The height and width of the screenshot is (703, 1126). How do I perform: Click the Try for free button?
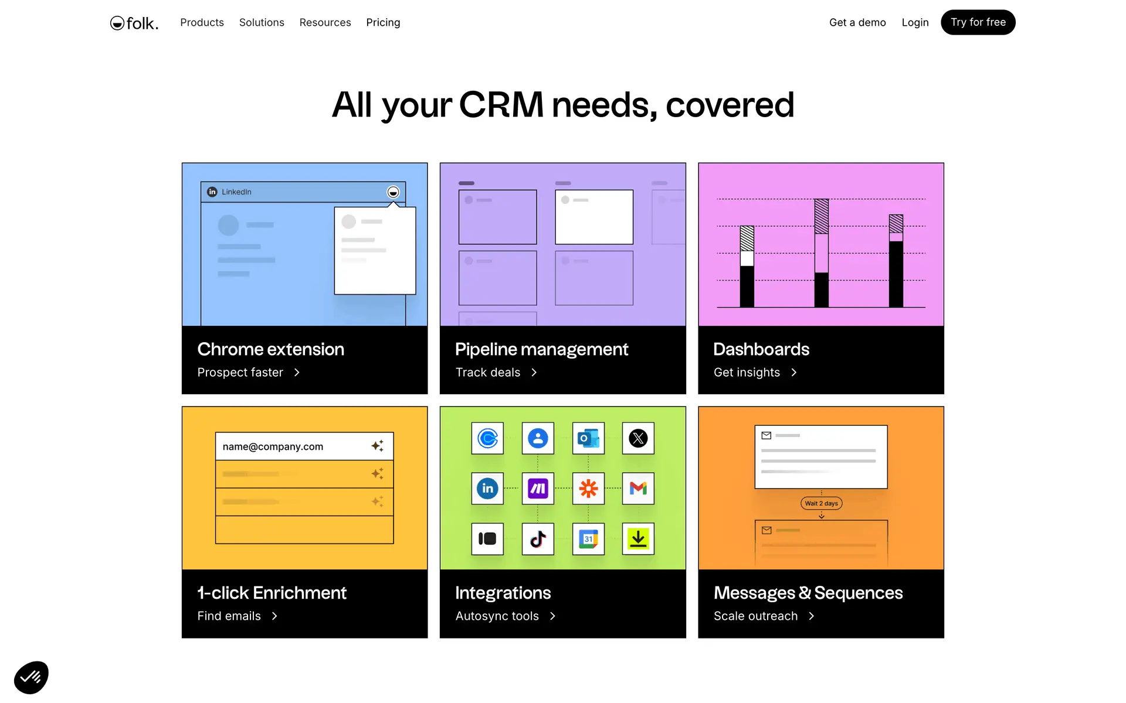[978, 22]
